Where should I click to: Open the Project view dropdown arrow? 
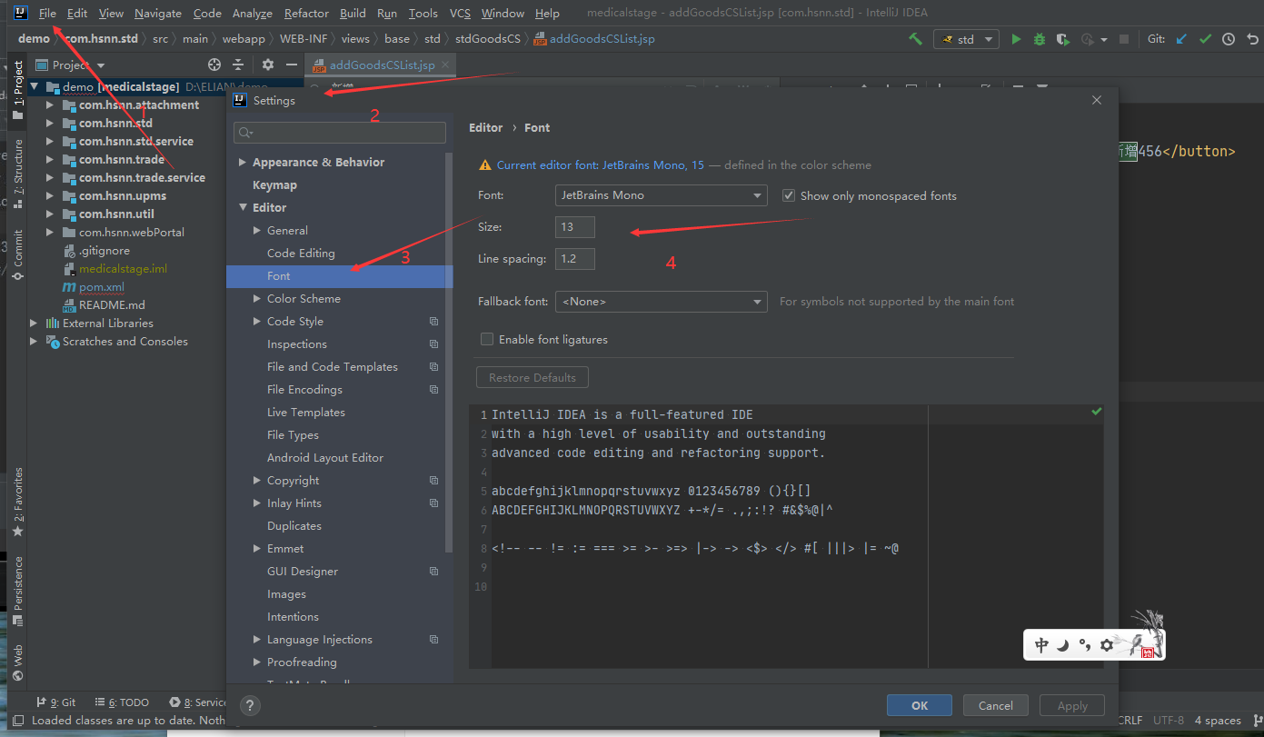[x=101, y=65]
